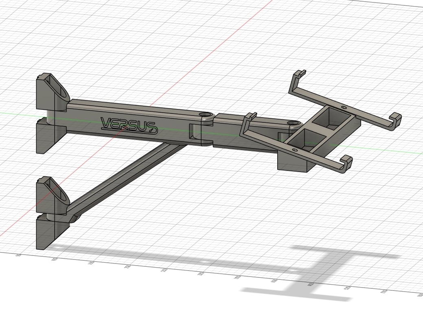
Task: Click the hinge pin hole near the cradle
Action: point(293,123)
